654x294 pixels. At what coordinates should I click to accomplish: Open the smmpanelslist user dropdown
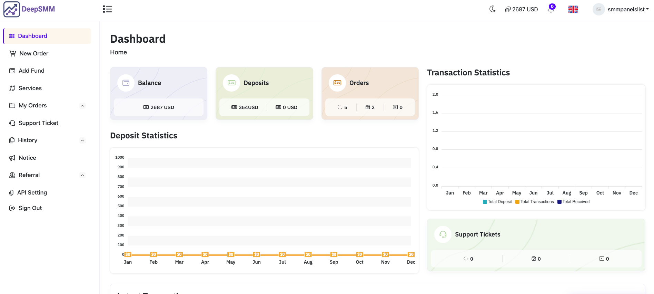(x=621, y=9)
